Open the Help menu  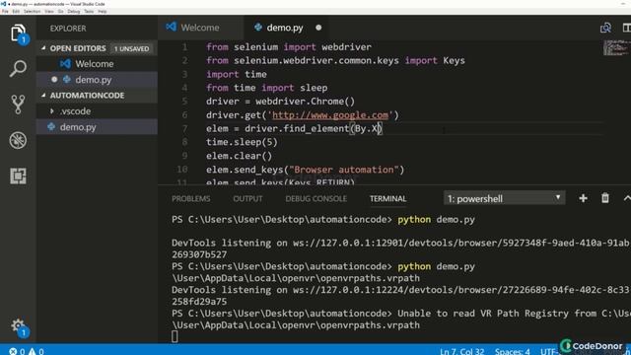tap(103, 11)
